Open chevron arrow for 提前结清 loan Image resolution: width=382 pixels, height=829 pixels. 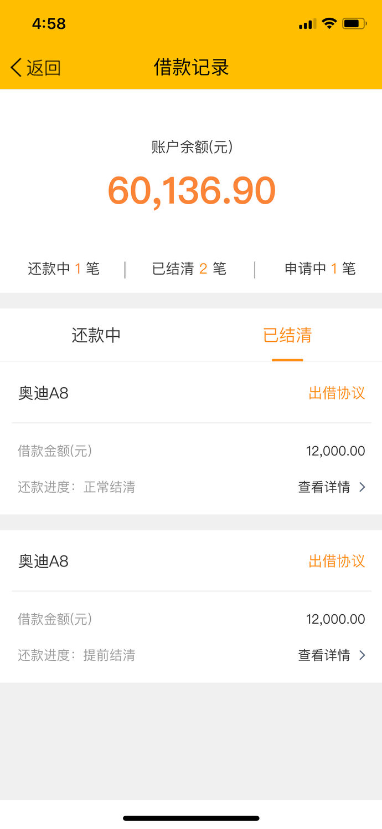[x=362, y=655]
